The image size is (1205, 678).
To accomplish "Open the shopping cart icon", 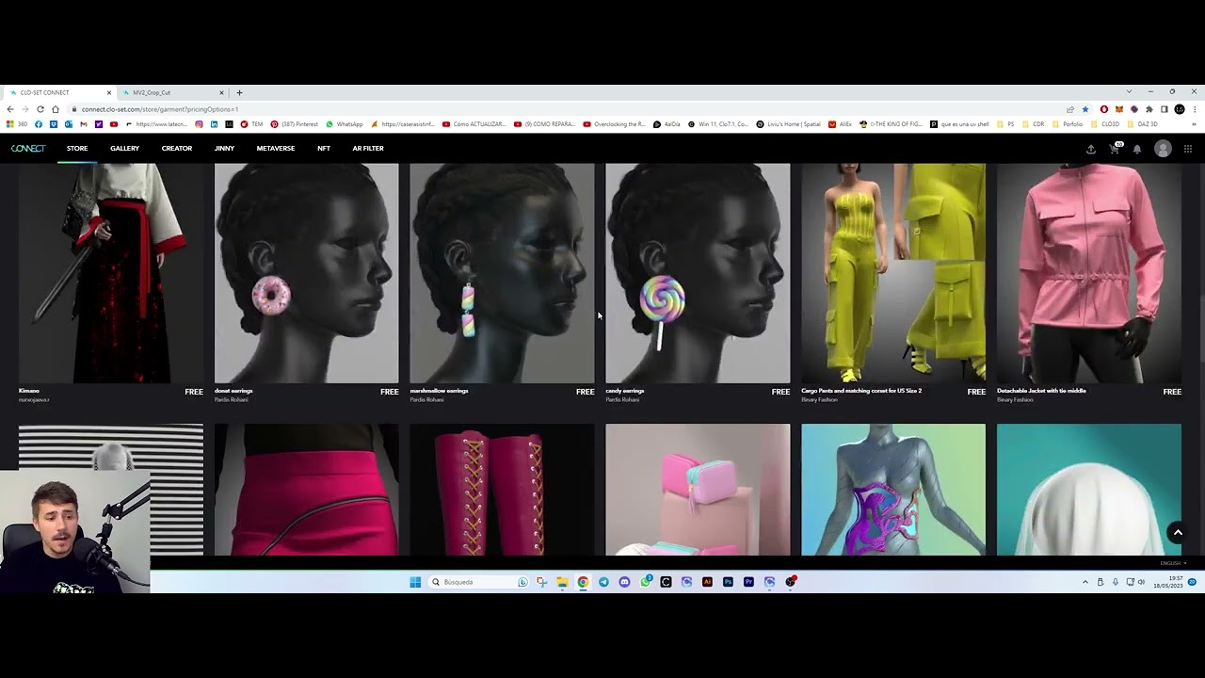I will pos(1115,149).
